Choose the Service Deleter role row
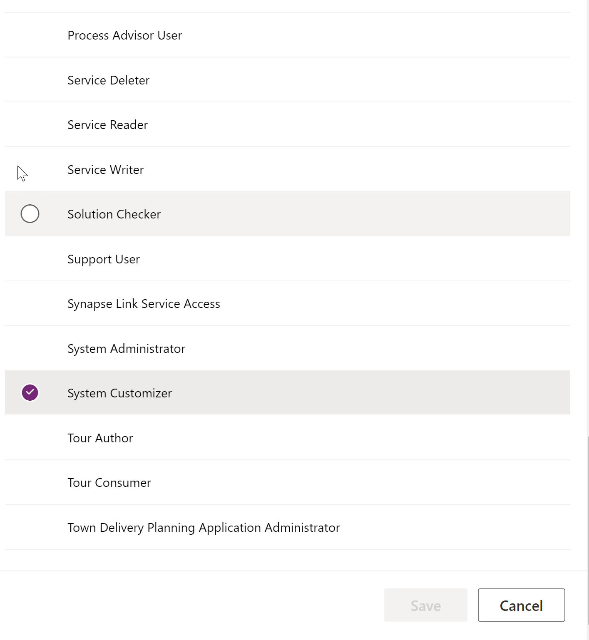This screenshot has height=640, width=589. [108, 80]
